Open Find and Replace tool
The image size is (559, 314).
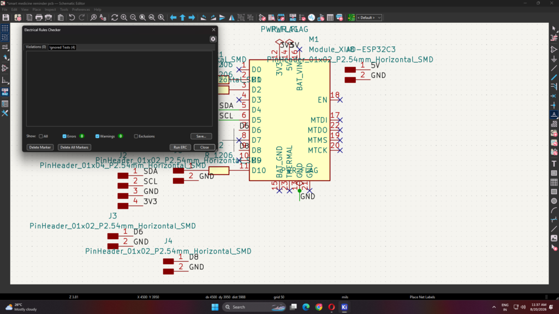(103, 17)
